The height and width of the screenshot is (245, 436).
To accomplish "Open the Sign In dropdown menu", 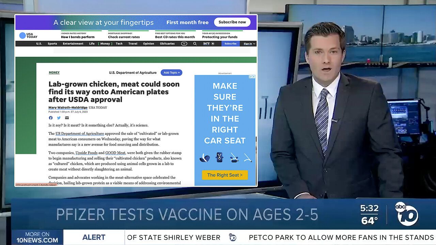I will (x=249, y=44).
